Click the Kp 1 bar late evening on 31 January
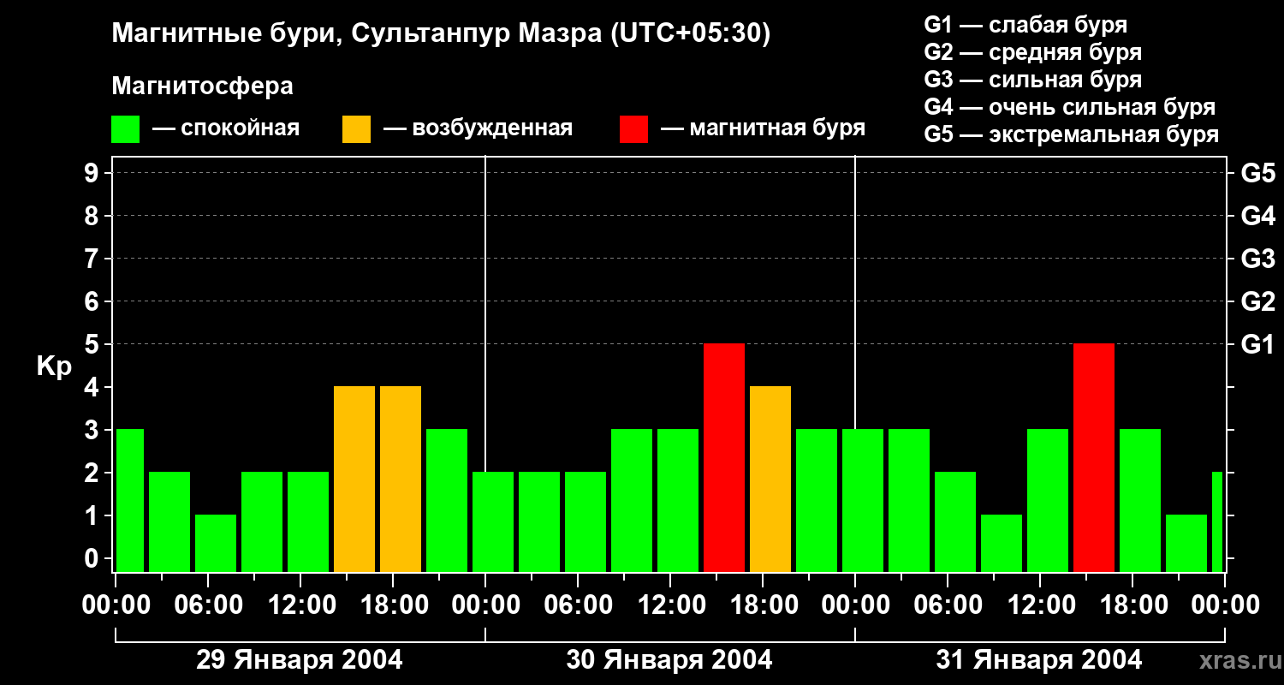The height and width of the screenshot is (685, 1284). pyautogui.click(x=1186, y=543)
